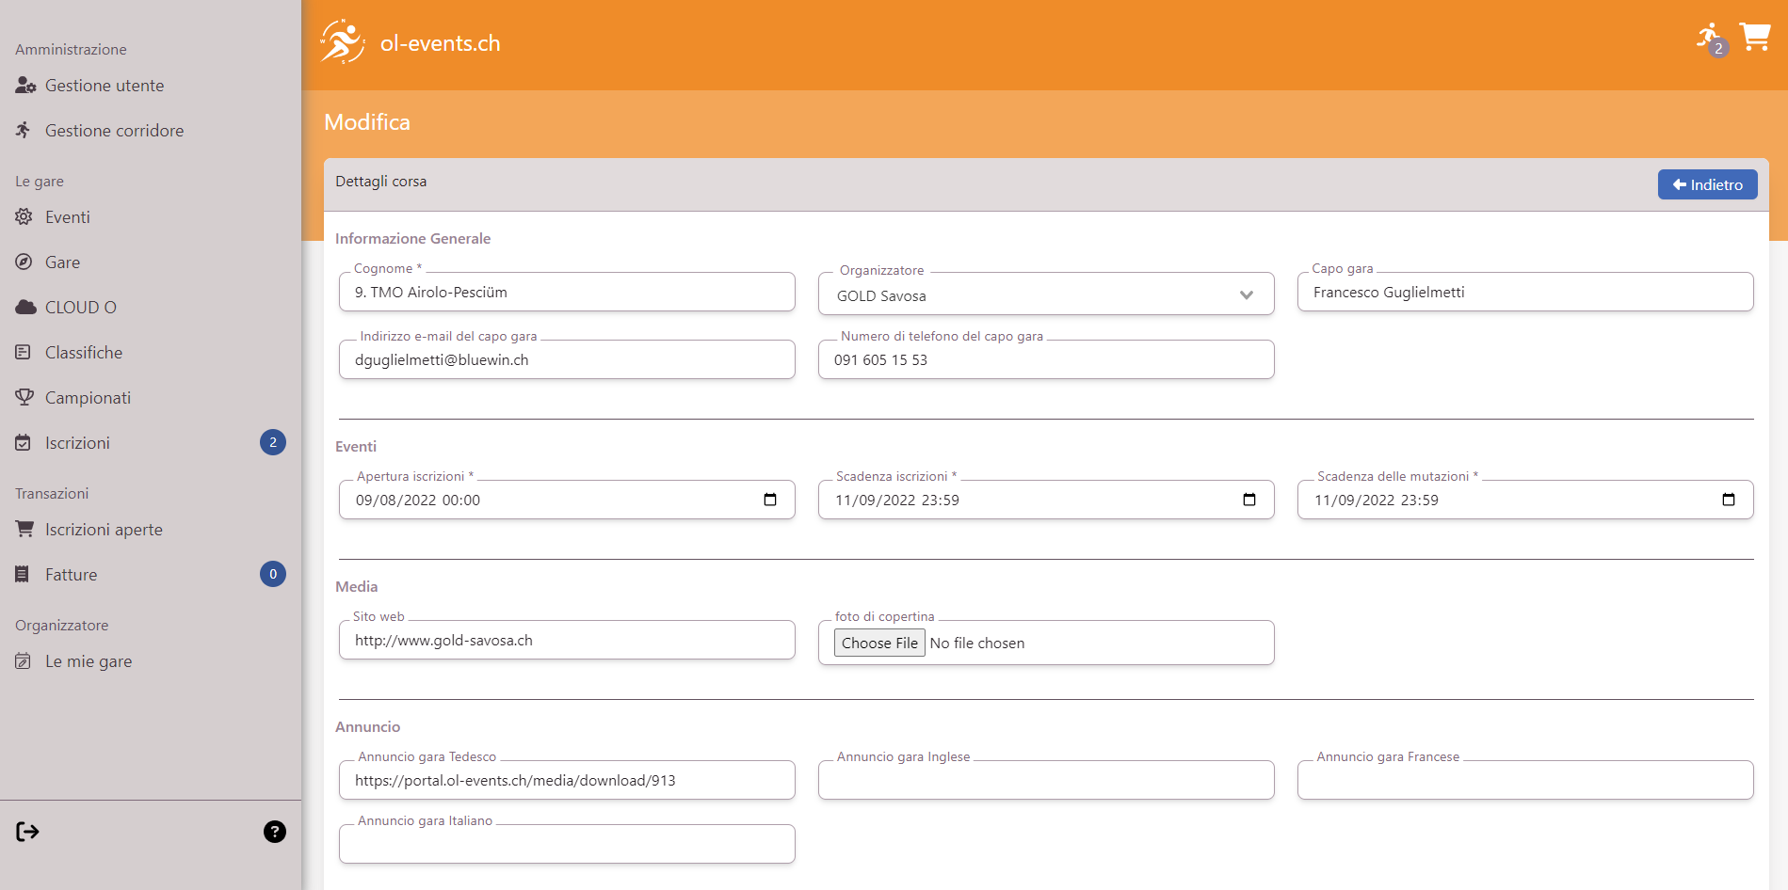Click the CLOUD O cloud icon

tap(25, 307)
